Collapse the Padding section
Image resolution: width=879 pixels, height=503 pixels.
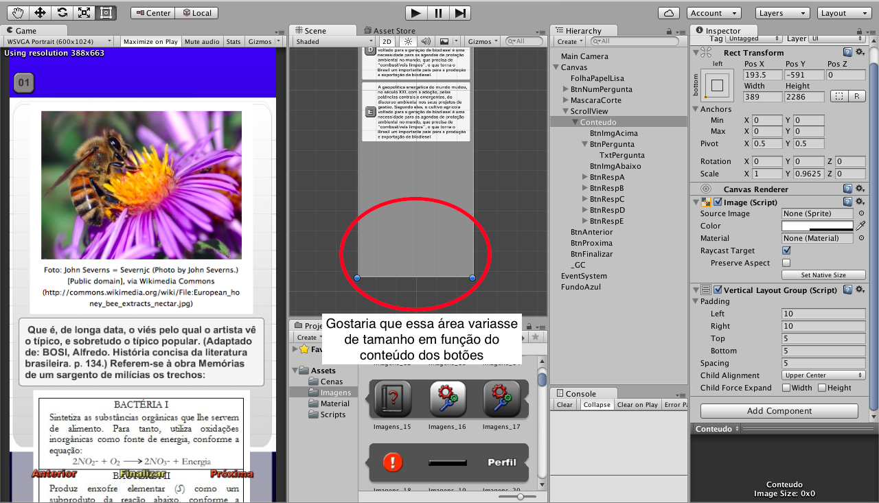[x=695, y=301]
